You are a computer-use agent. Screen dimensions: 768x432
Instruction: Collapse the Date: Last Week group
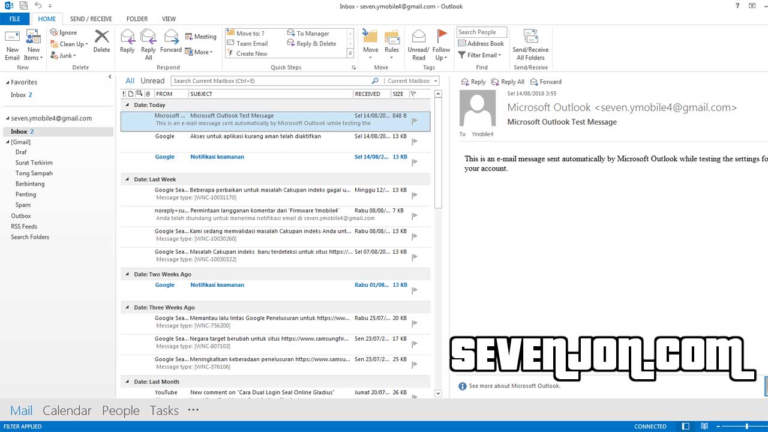click(x=127, y=179)
